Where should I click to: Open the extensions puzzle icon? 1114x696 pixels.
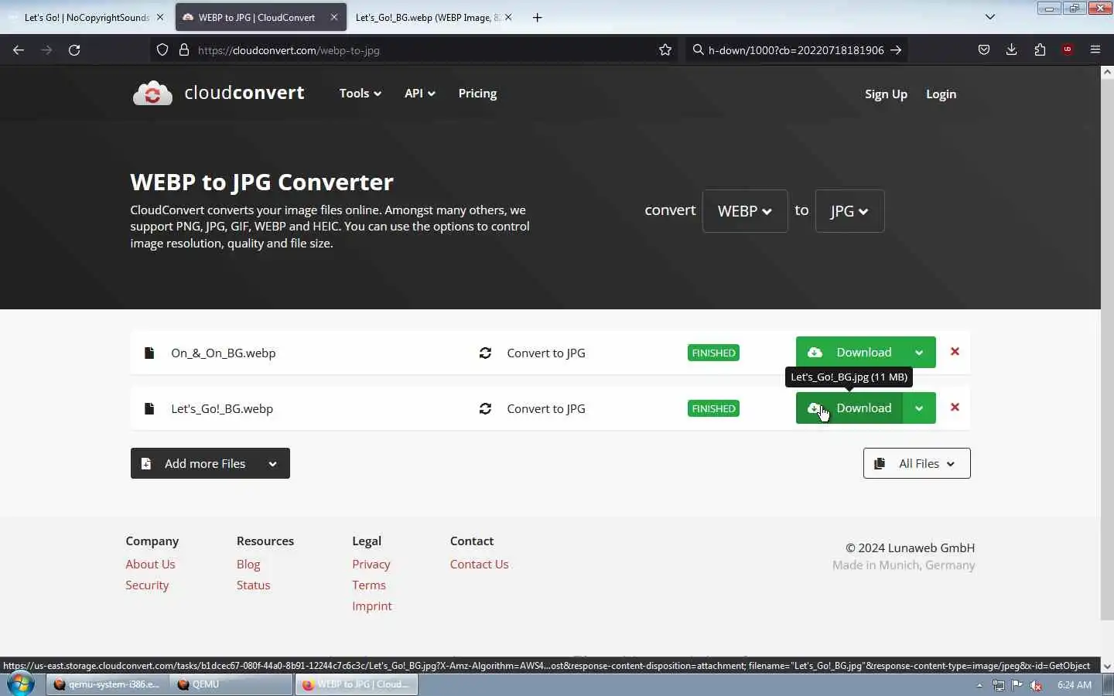click(1040, 50)
